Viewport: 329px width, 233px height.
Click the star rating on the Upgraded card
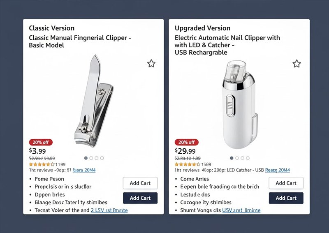(187, 164)
